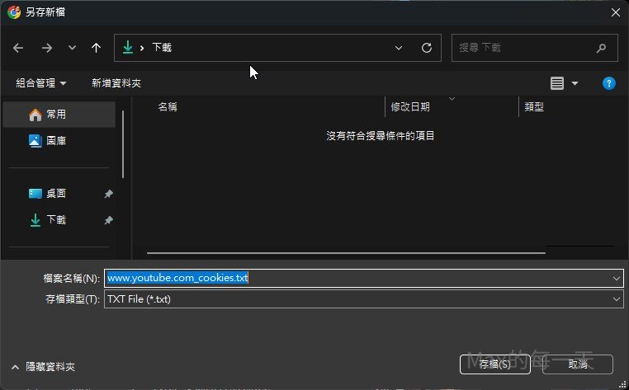The height and width of the screenshot is (390, 629).
Task: Expand the file name suggestions dropdown
Action: [616, 278]
